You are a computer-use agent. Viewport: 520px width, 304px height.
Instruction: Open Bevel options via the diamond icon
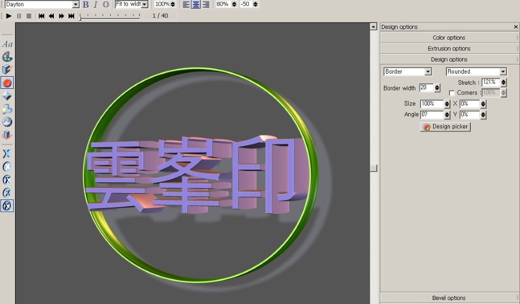pyautogui.click(x=7, y=96)
